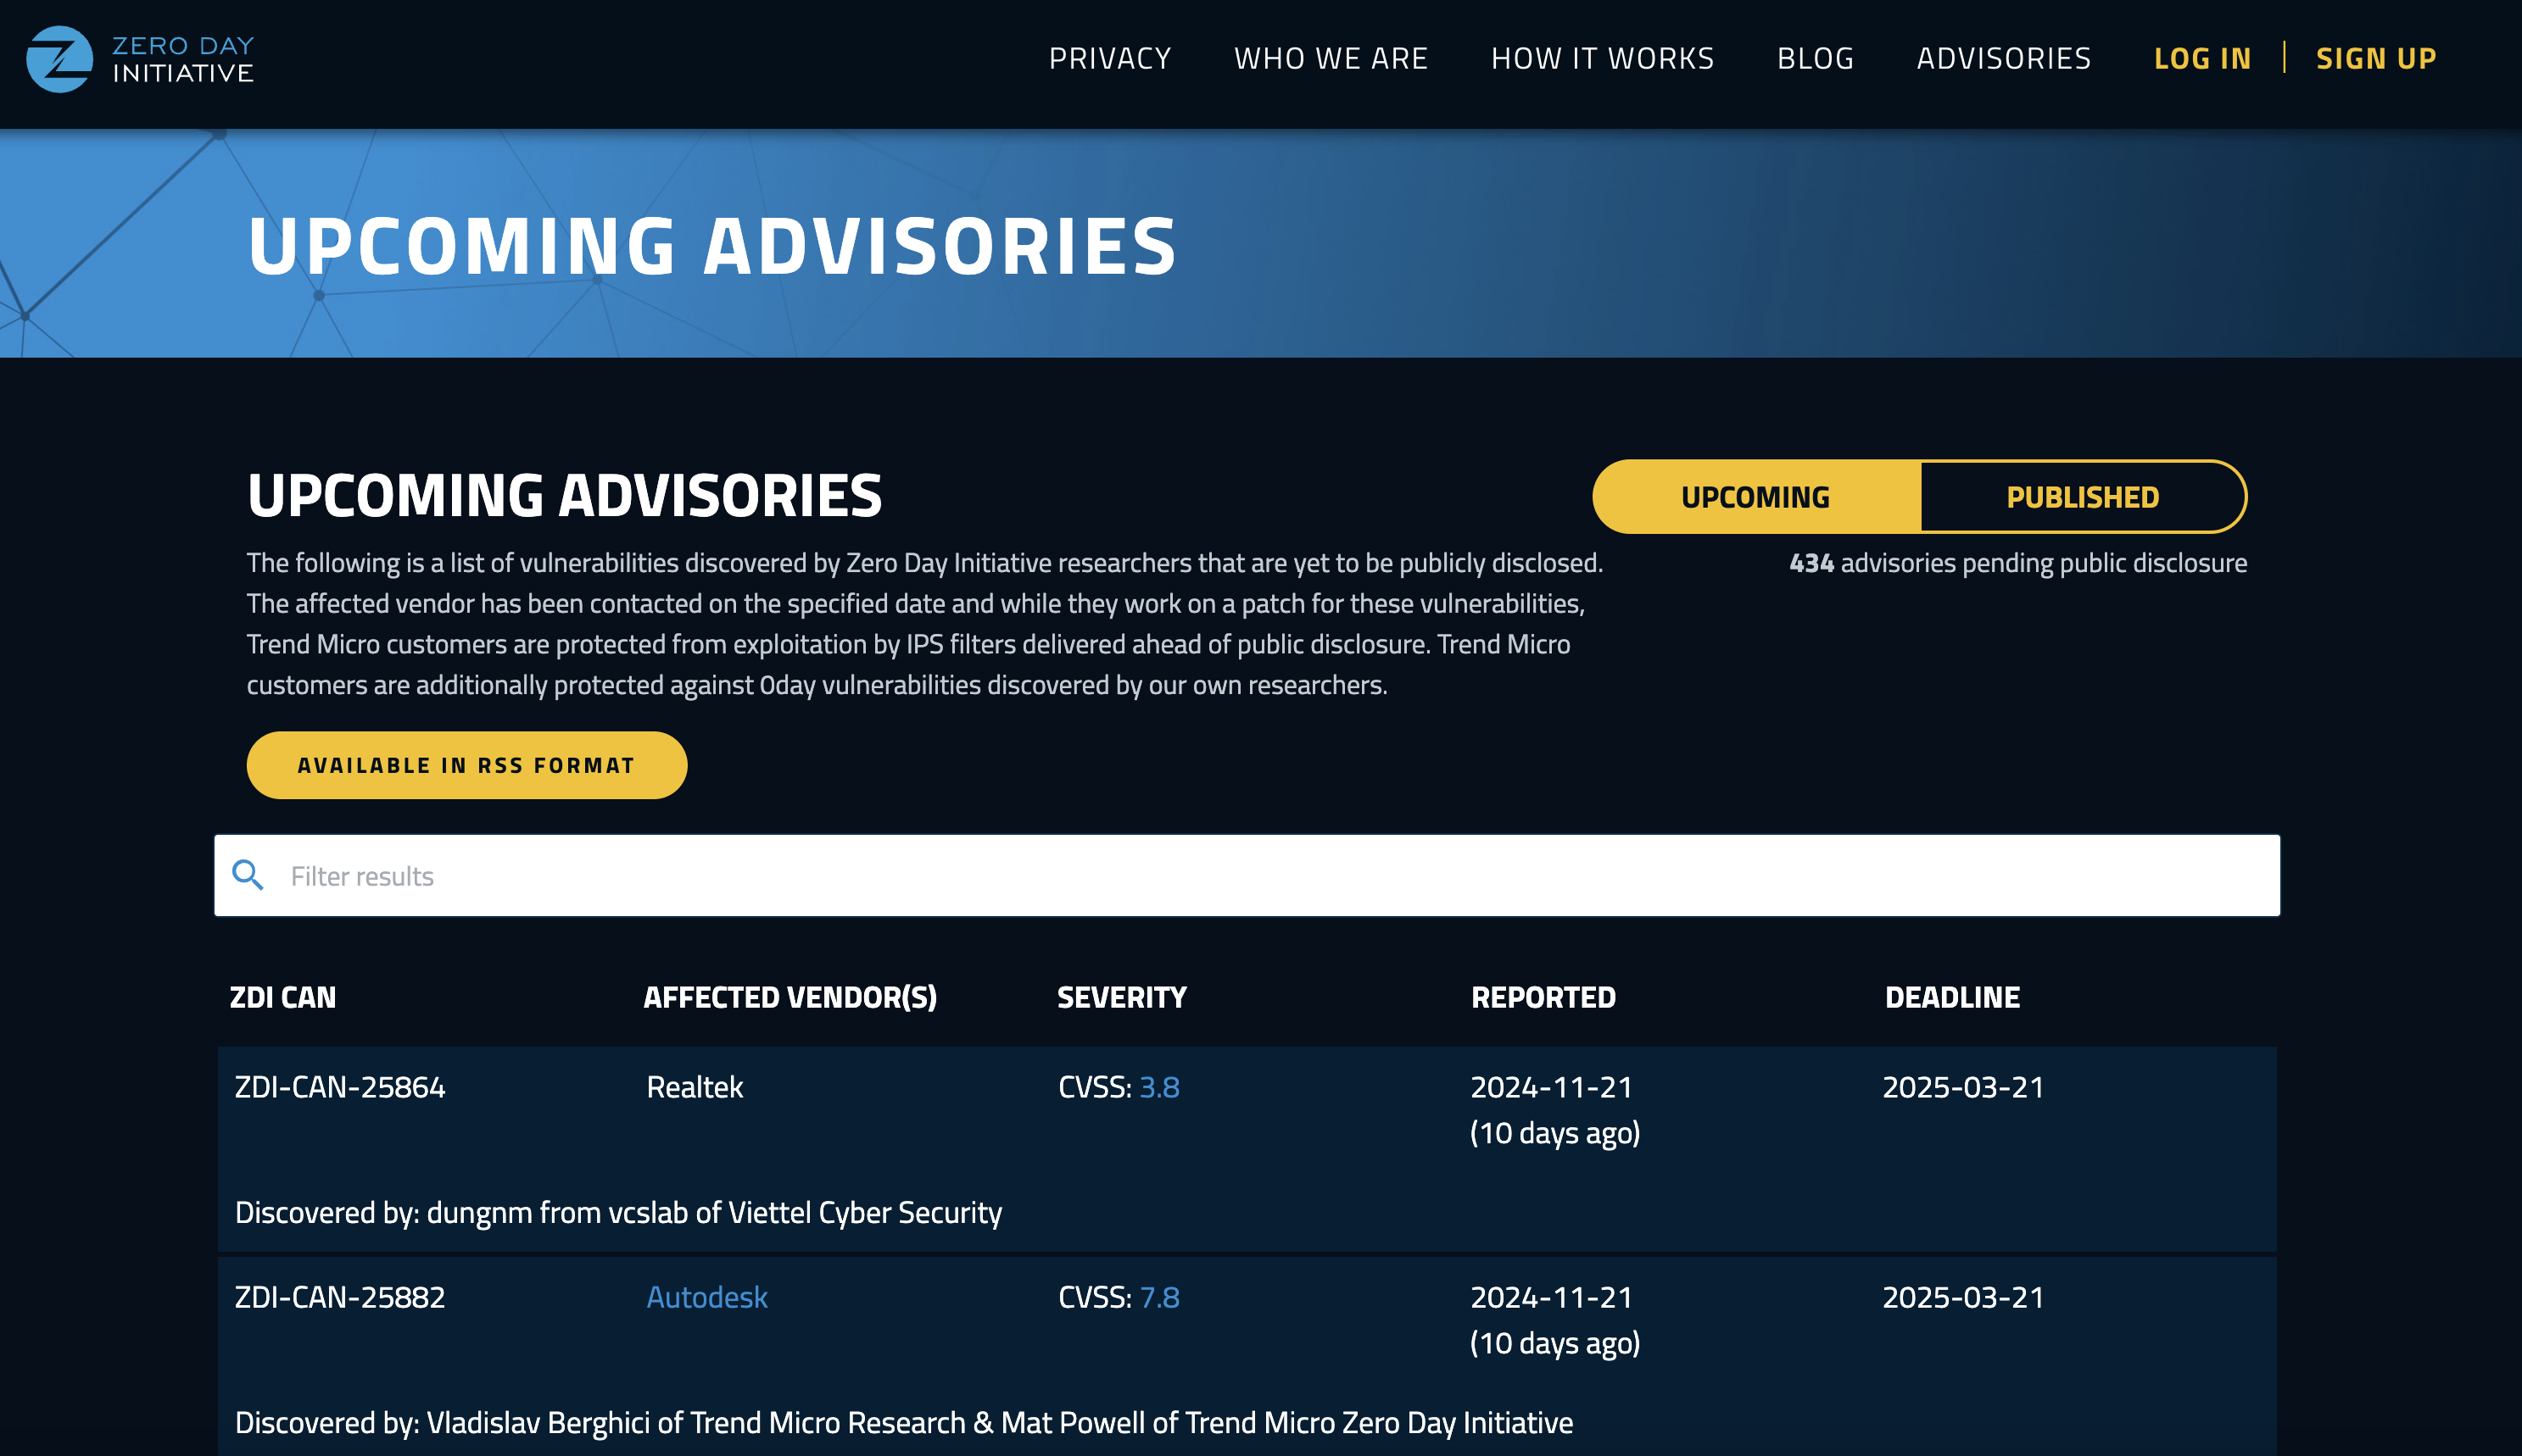Open the Advisories menu item

coord(2004,58)
